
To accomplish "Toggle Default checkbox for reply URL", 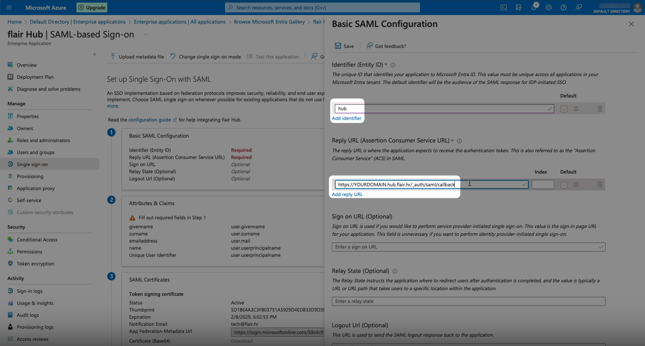I will pos(564,185).
